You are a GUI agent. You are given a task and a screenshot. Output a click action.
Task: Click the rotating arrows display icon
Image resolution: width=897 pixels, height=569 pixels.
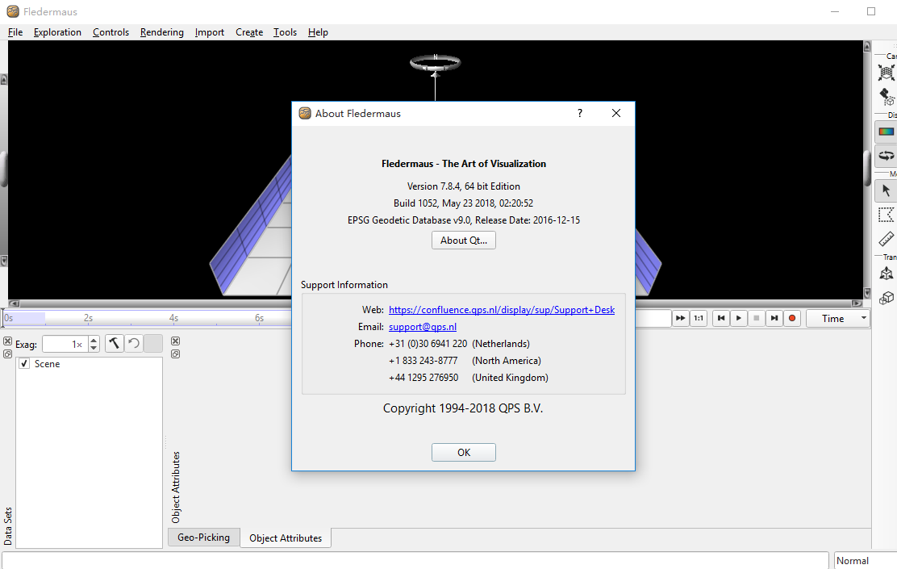(886, 156)
